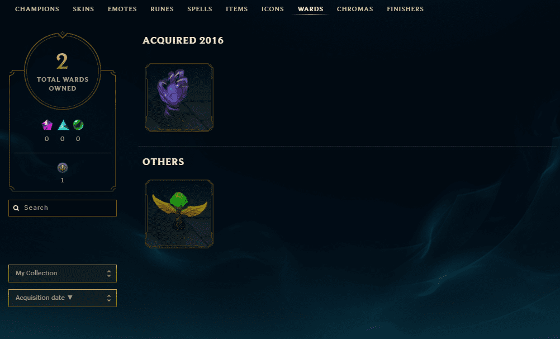Click the Total Wards Owned counter circle

coord(63,71)
